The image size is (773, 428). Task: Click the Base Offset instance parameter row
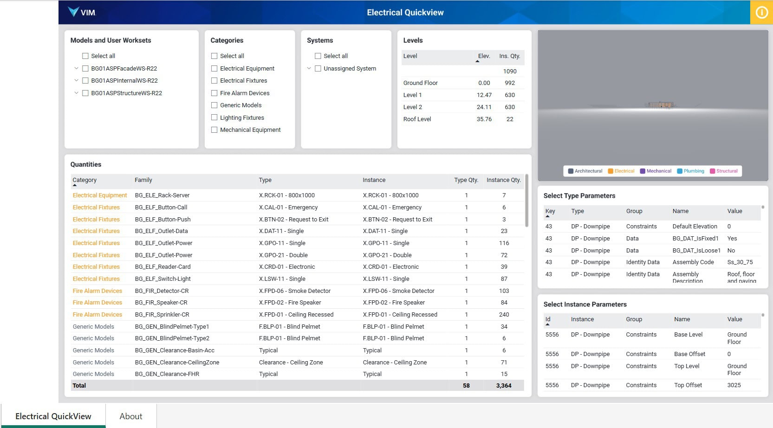click(652, 354)
